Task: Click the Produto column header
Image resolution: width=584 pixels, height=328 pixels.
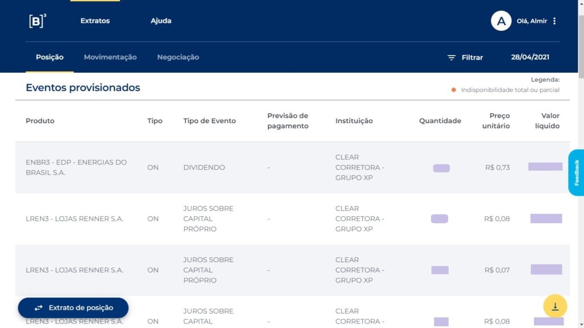Action: tap(40, 121)
